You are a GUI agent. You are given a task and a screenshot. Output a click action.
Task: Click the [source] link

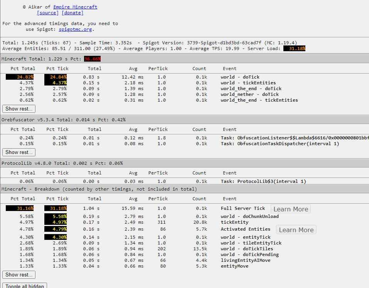47,12
